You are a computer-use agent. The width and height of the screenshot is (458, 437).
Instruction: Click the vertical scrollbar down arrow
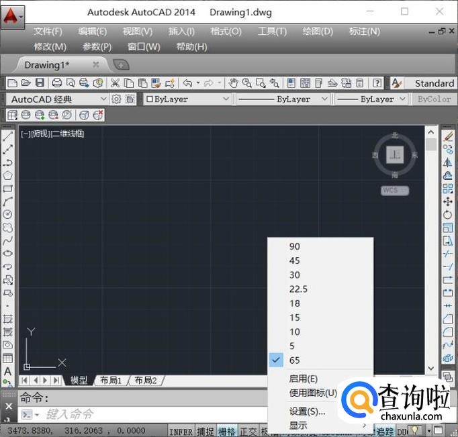click(x=431, y=368)
